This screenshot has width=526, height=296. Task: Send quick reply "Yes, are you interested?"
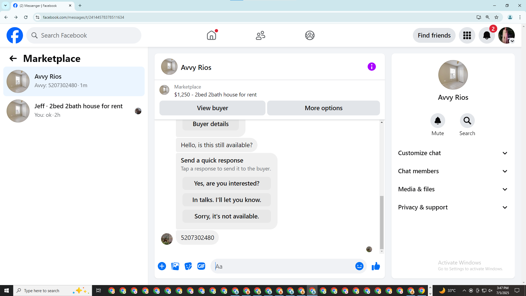pyautogui.click(x=227, y=183)
